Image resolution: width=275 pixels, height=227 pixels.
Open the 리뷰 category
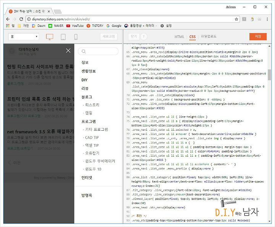[x=85, y=88]
